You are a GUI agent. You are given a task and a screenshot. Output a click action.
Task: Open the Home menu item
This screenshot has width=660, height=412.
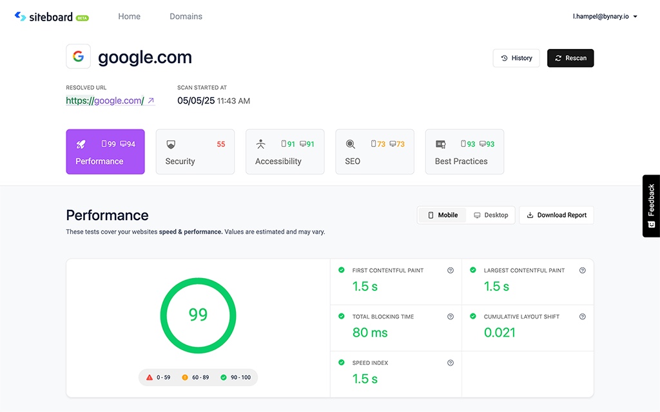[129, 16]
